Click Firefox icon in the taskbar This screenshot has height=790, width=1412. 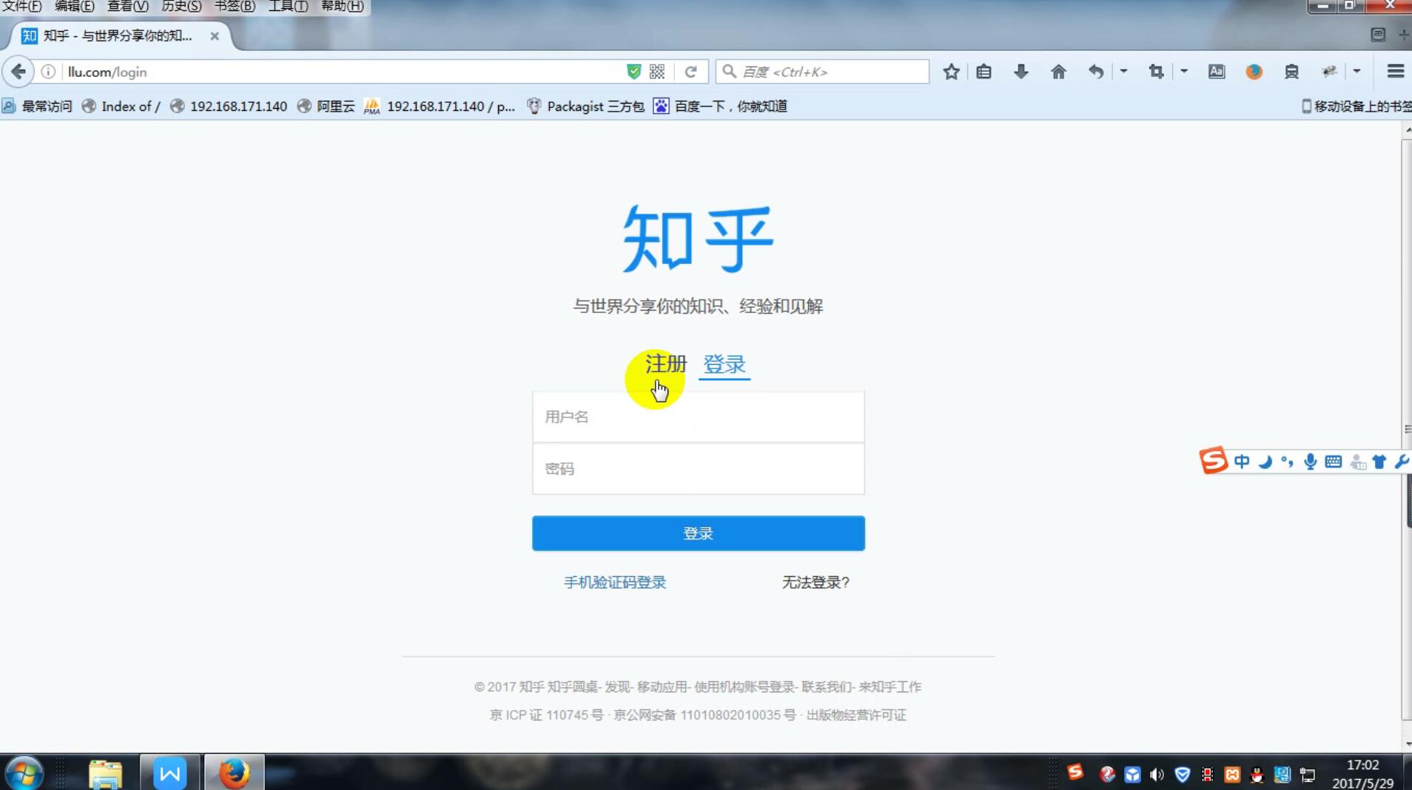tap(234, 773)
